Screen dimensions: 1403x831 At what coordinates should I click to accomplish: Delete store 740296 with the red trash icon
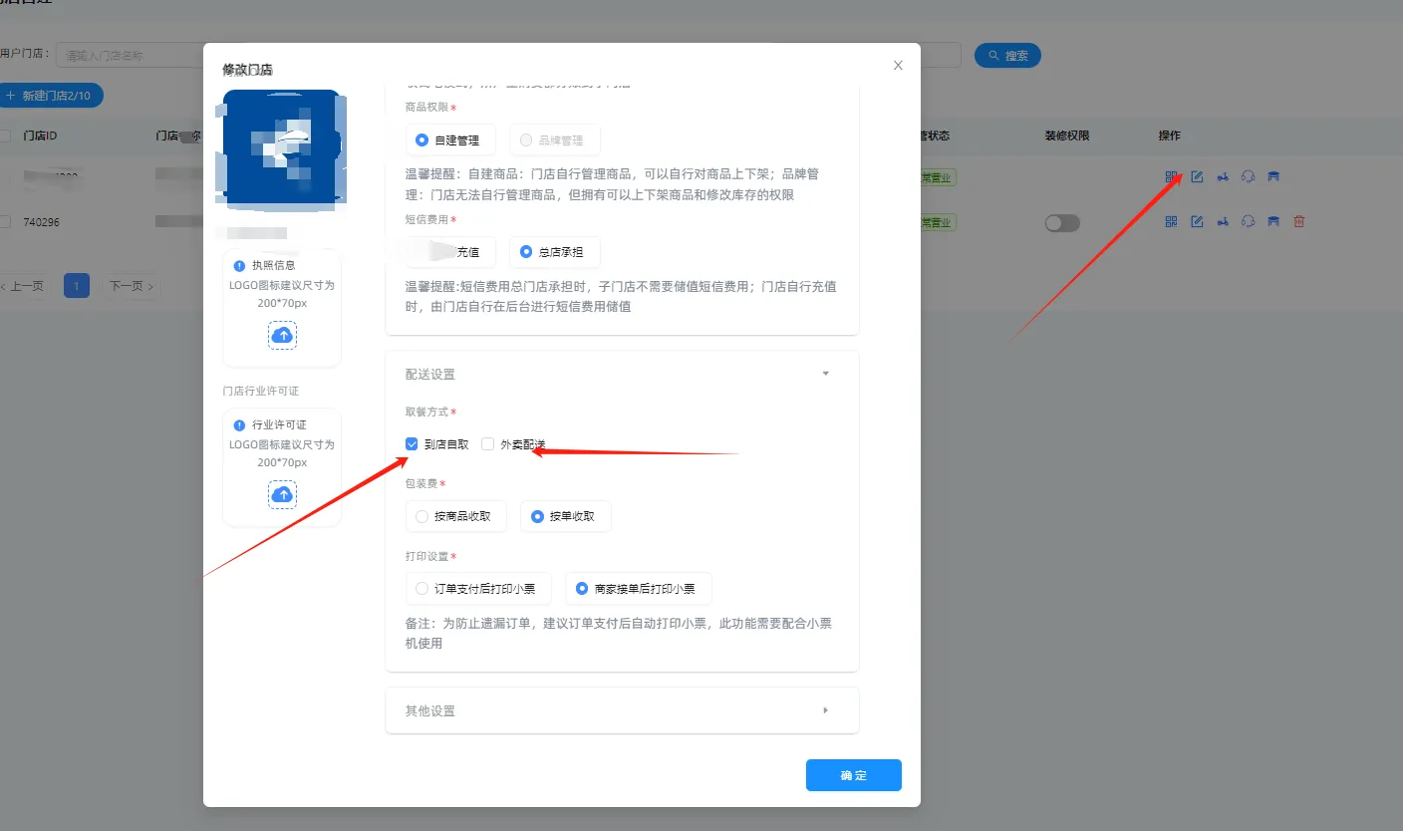pos(1298,221)
